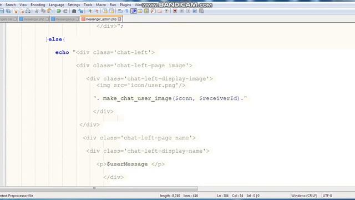355x200 pixels.
Task: Open the Replace toolbar icon
Action: click(x=80, y=11)
